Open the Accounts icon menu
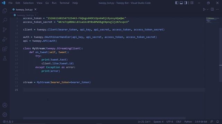This screenshot has width=222, height=124. pyautogui.click(x=5, y=105)
